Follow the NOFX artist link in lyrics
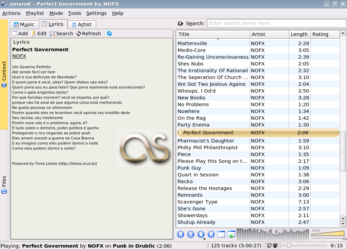This screenshot has width=347, height=250. pyautogui.click(x=19, y=56)
